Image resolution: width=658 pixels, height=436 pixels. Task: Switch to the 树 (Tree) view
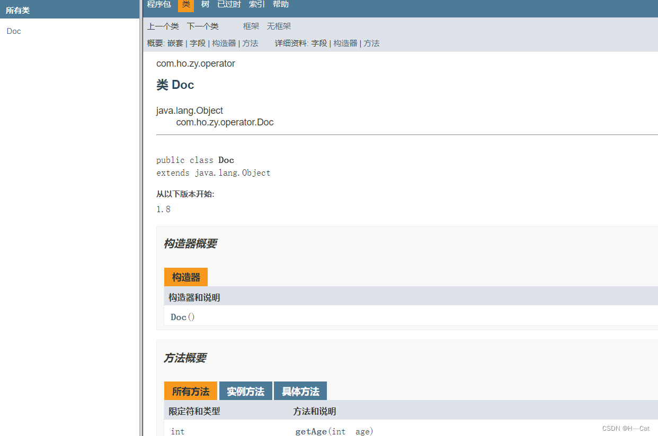click(205, 5)
